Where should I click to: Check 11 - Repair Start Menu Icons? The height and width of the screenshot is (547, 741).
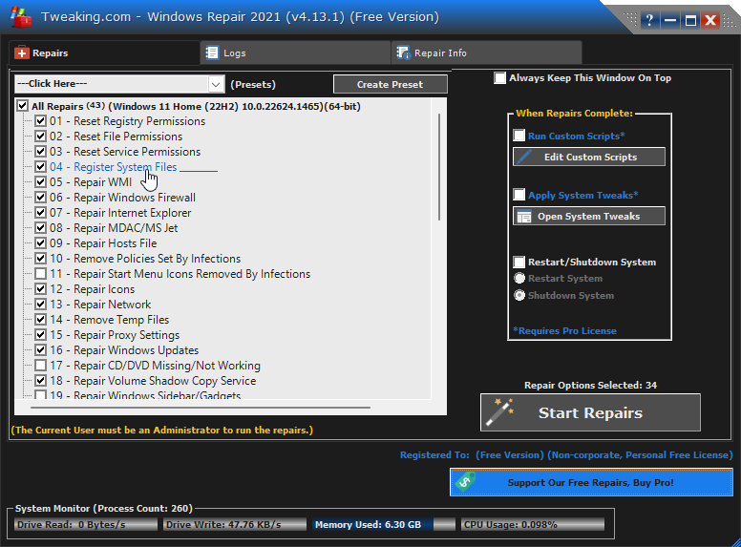(x=41, y=274)
